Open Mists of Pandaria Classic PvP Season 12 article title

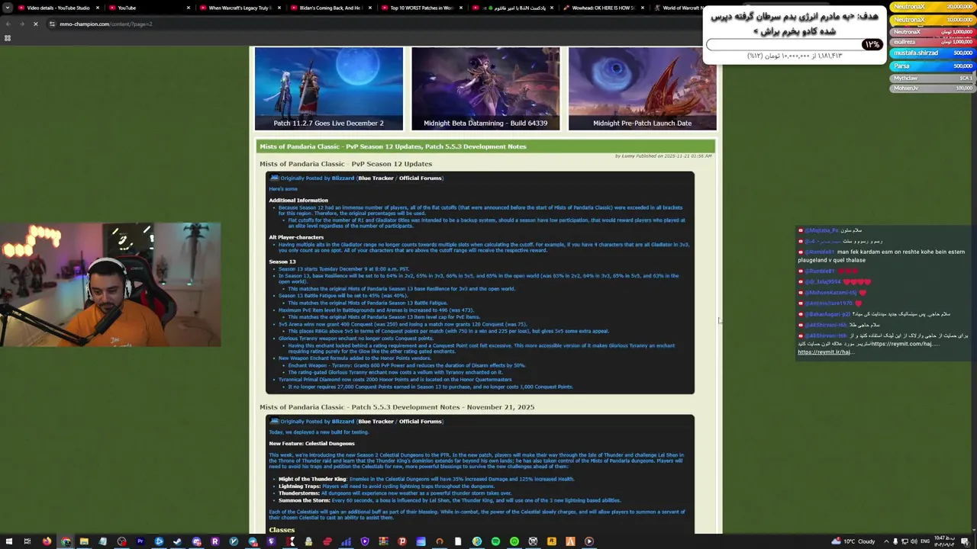coord(393,146)
